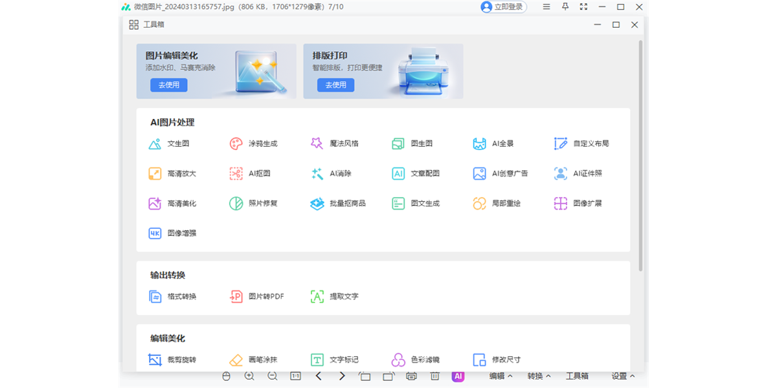Image resolution: width=777 pixels, height=388 pixels.
Task: Click the 图片编辑美化 banner card
Action: click(216, 71)
